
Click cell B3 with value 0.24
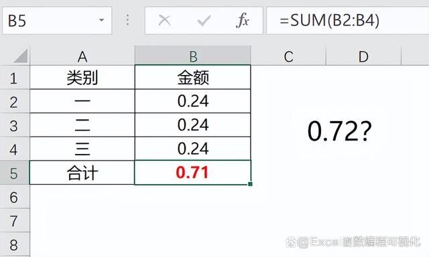(193, 124)
